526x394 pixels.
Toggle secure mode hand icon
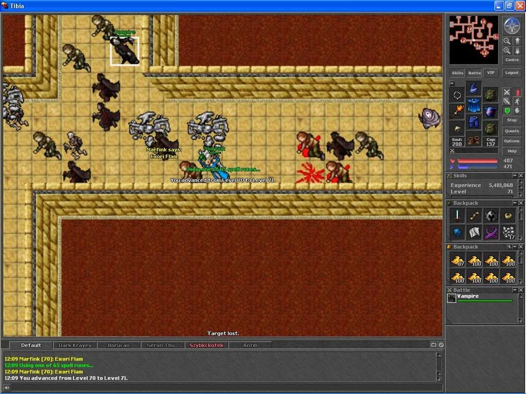click(518, 110)
